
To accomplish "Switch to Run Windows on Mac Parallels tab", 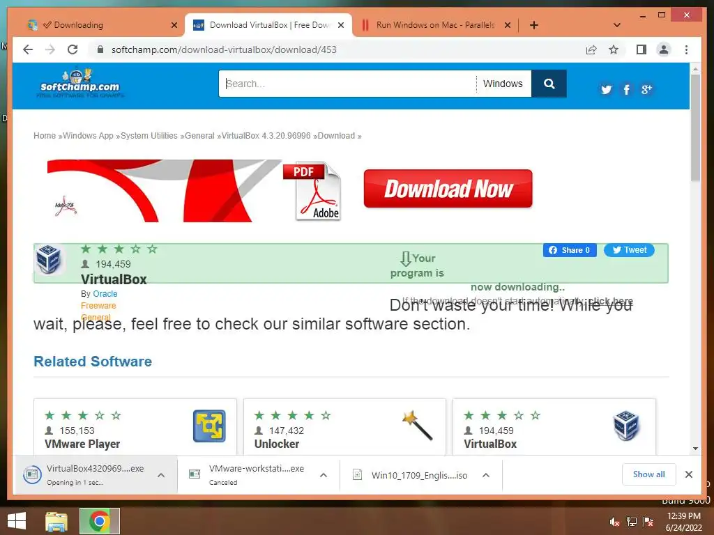I will pos(435,25).
